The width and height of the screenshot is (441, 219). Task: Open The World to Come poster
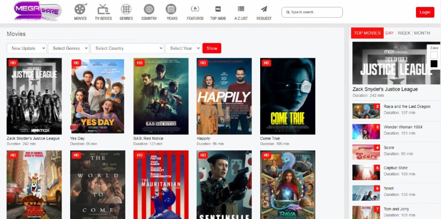click(x=98, y=185)
